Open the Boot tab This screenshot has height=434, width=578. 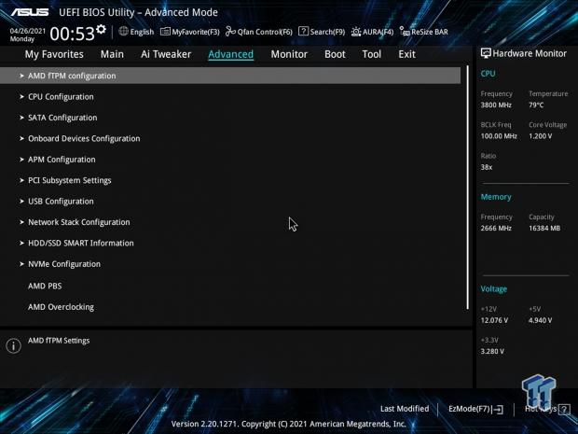(335, 54)
